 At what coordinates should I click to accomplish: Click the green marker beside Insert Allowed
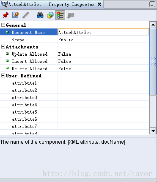7,61
